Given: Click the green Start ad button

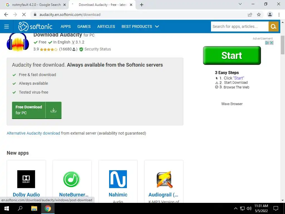Looking at the screenshot, I should tap(232, 55).
